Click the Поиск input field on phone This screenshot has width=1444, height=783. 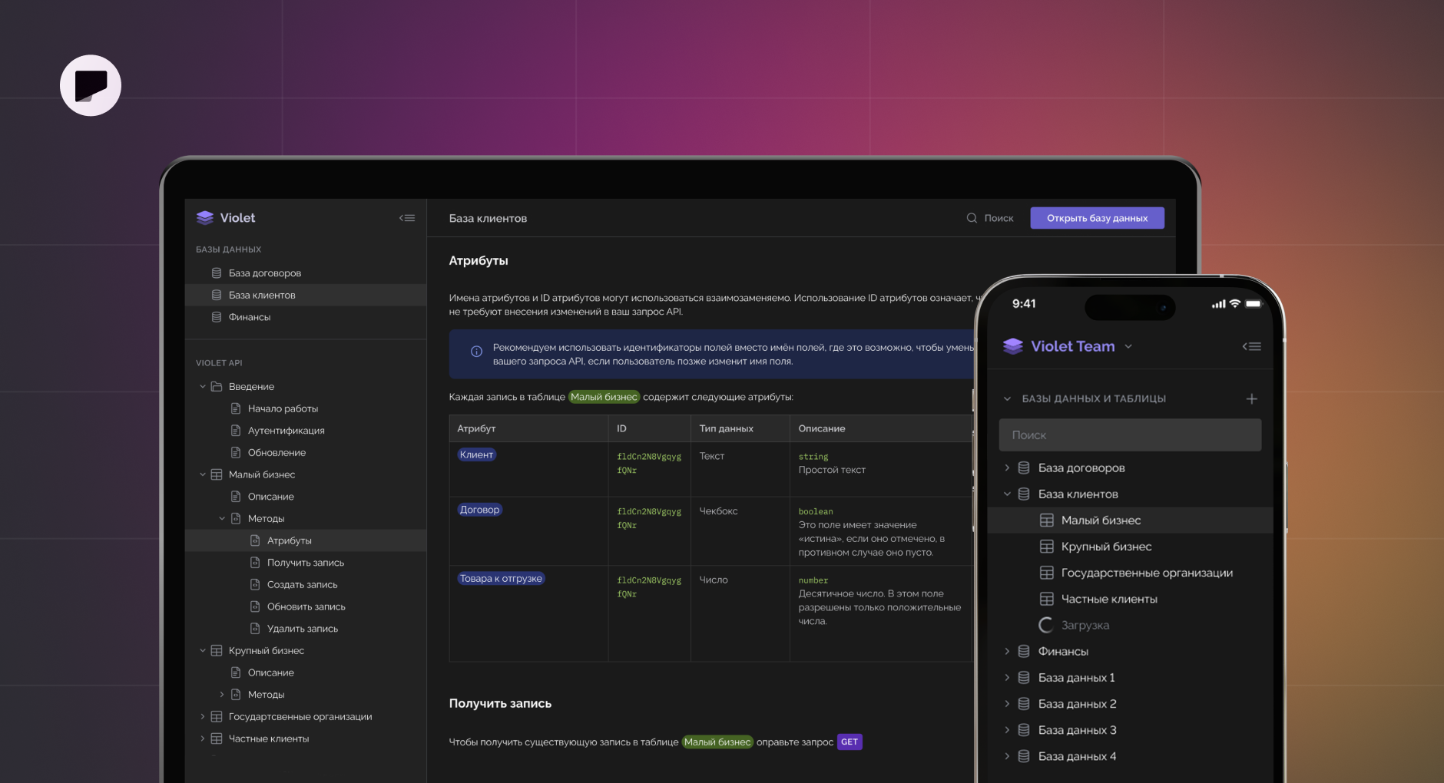[1130, 435]
